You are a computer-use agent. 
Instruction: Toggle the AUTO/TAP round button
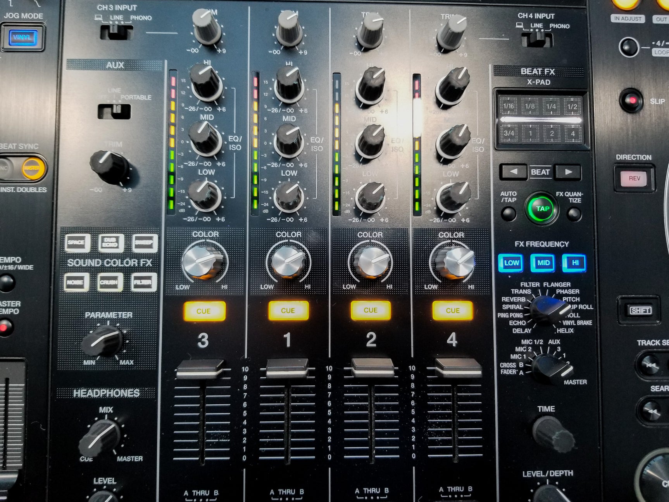pyautogui.click(x=508, y=214)
